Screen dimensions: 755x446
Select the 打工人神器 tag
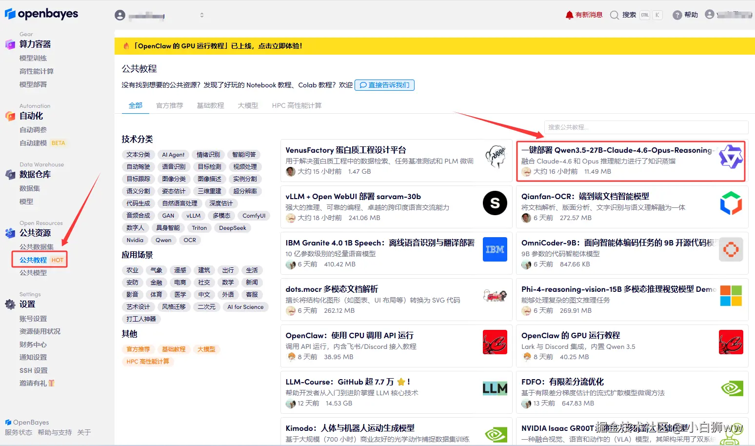coord(141,319)
